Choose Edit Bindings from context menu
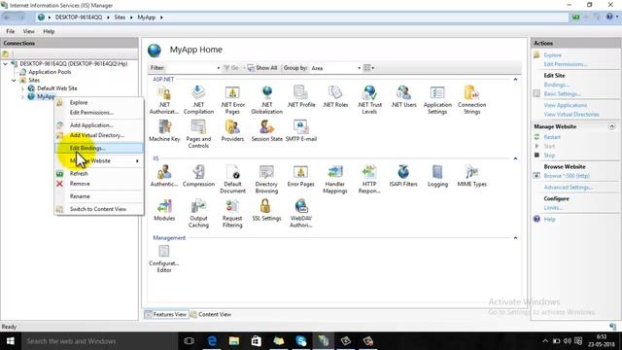The height and width of the screenshot is (350, 622). click(x=99, y=148)
